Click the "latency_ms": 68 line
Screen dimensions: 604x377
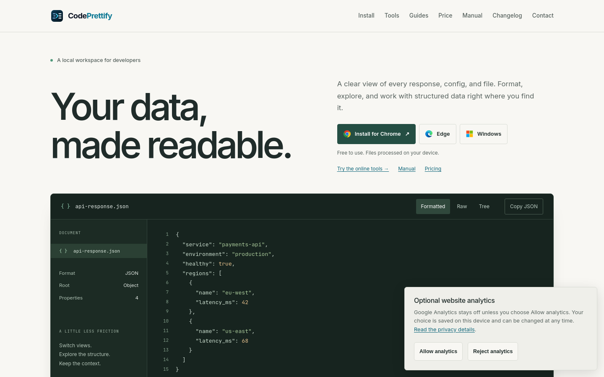click(x=222, y=341)
